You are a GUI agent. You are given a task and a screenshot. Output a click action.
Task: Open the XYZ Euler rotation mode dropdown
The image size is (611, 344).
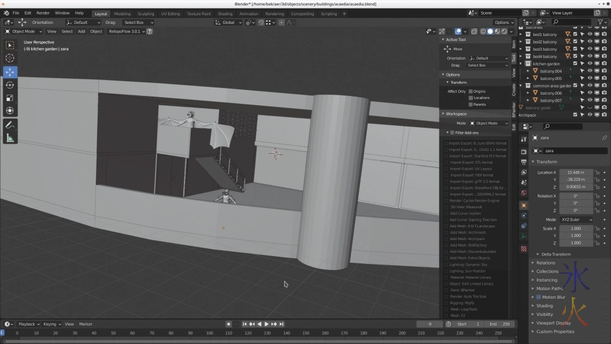click(x=576, y=219)
